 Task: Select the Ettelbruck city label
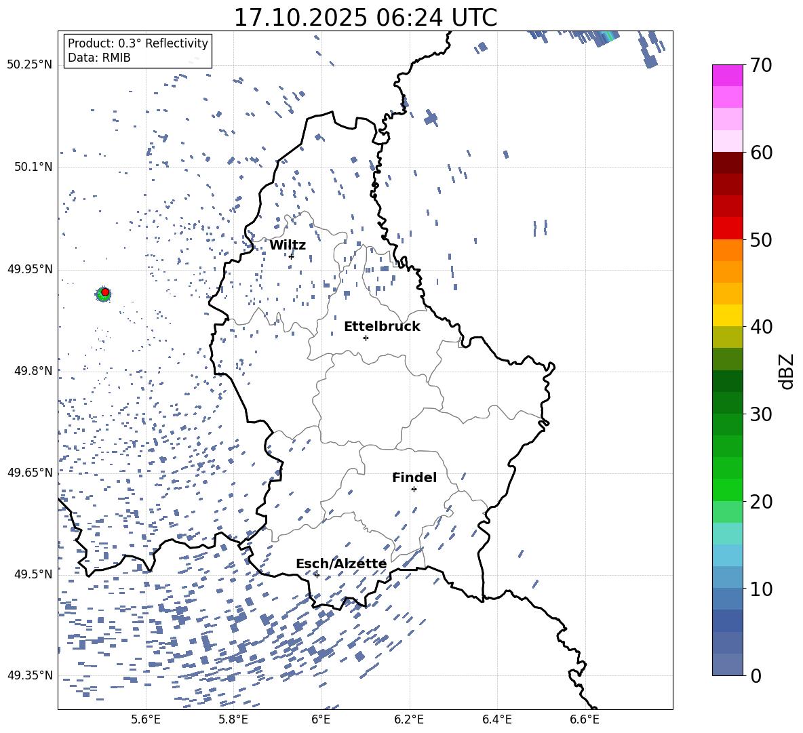point(382,327)
